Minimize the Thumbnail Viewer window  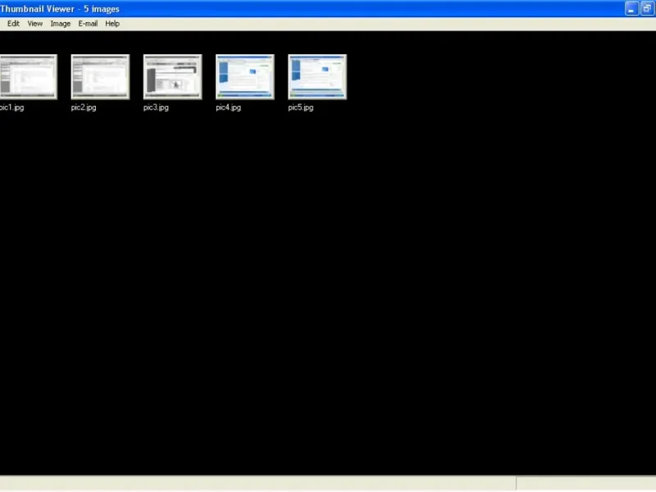coord(631,8)
